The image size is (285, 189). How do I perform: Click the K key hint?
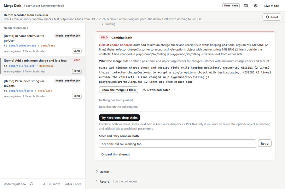point(50,184)
